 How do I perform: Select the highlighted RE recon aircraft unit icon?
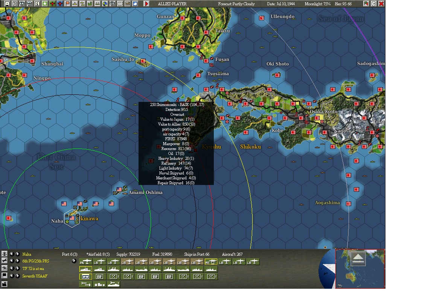click(x=211, y=262)
